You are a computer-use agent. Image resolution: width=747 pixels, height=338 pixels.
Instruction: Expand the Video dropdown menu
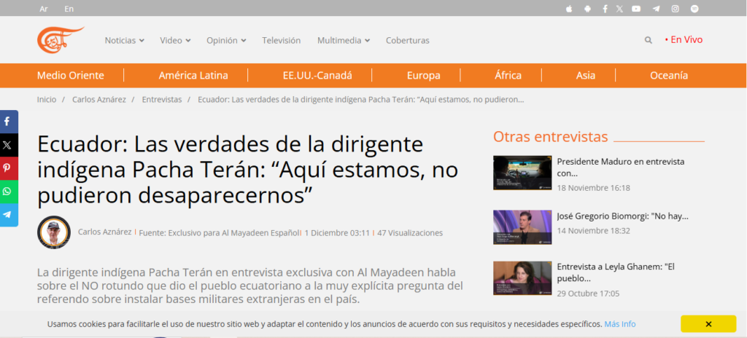pos(175,41)
